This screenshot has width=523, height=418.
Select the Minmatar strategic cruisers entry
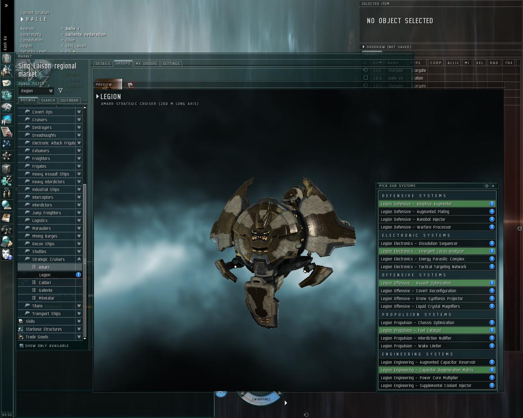click(x=50, y=298)
